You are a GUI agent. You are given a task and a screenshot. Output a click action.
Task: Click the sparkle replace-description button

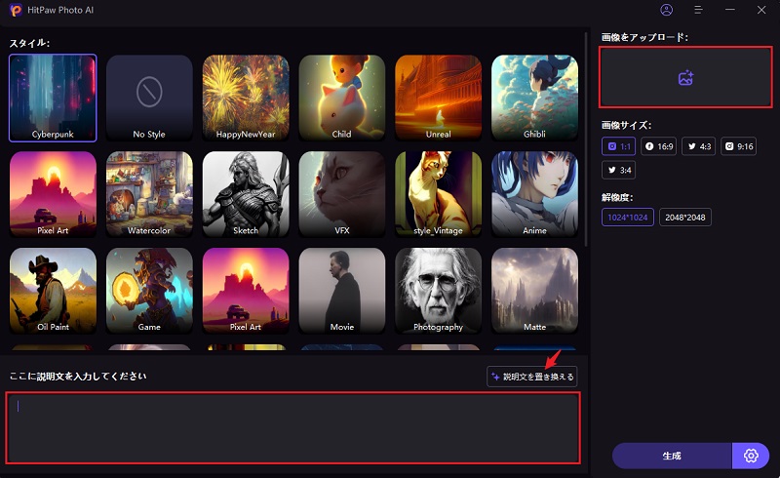pos(531,377)
